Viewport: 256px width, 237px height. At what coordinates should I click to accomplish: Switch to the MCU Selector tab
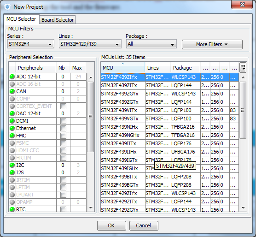(x=21, y=19)
